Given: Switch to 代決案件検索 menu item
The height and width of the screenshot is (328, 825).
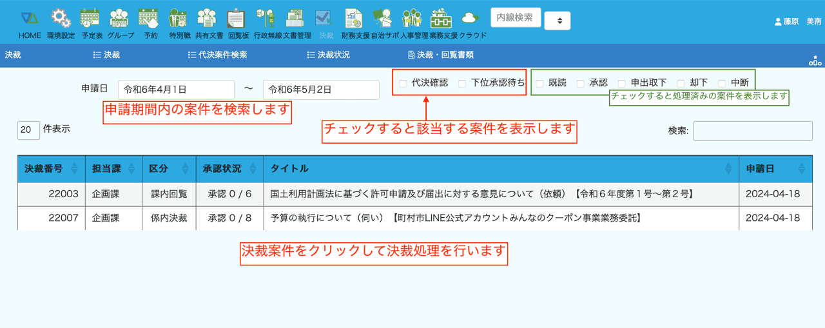Looking at the screenshot, I should 217,55.
